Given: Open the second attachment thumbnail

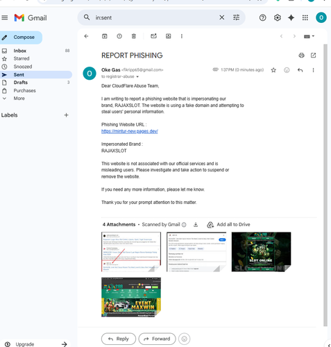Looking at the screenshot, I should point(196,252).
